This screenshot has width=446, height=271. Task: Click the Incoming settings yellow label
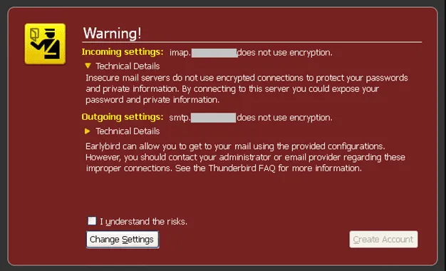click(x=123, y=52)
